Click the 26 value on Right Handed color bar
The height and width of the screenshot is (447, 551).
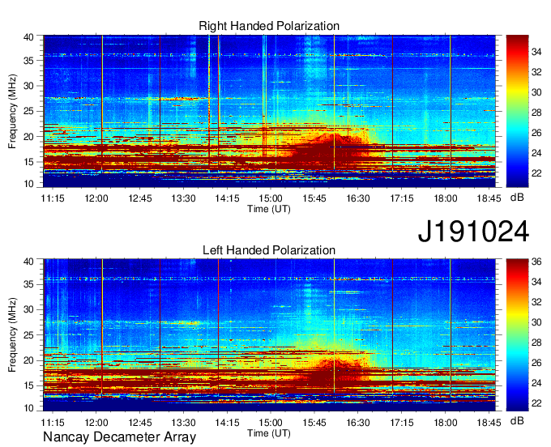pos(536,133)
